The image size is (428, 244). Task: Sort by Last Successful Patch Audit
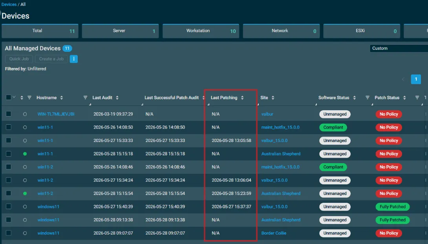pyautogui.click(x=203, y=98)
